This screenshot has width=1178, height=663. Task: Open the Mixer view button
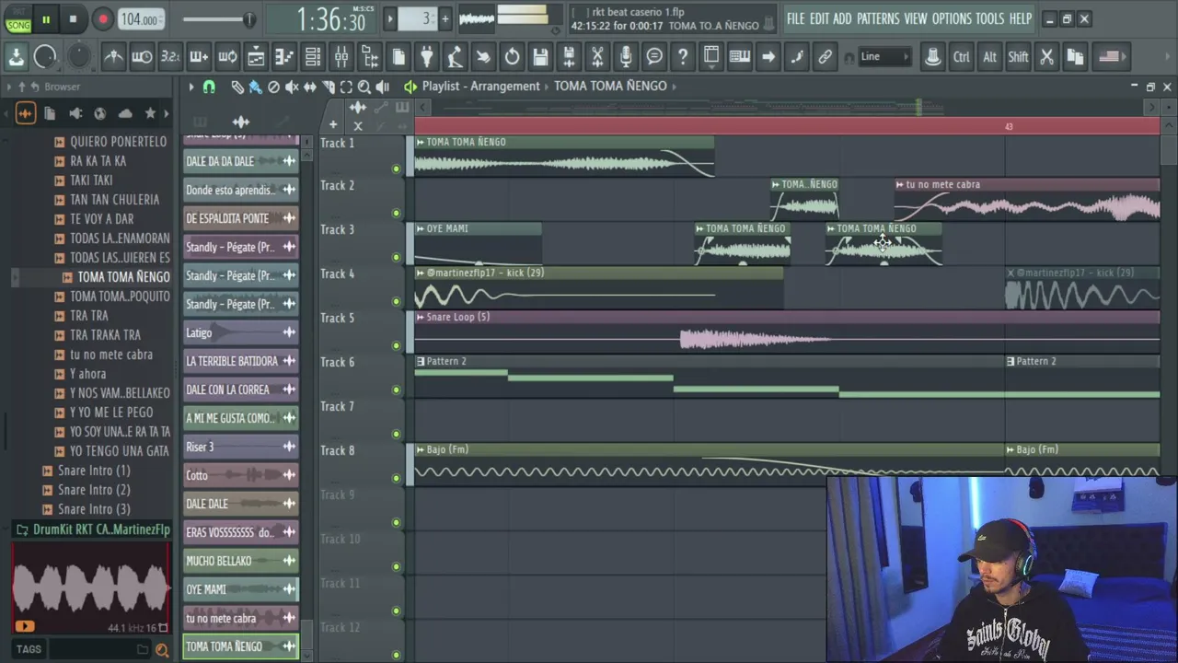[x=341, y=57]
